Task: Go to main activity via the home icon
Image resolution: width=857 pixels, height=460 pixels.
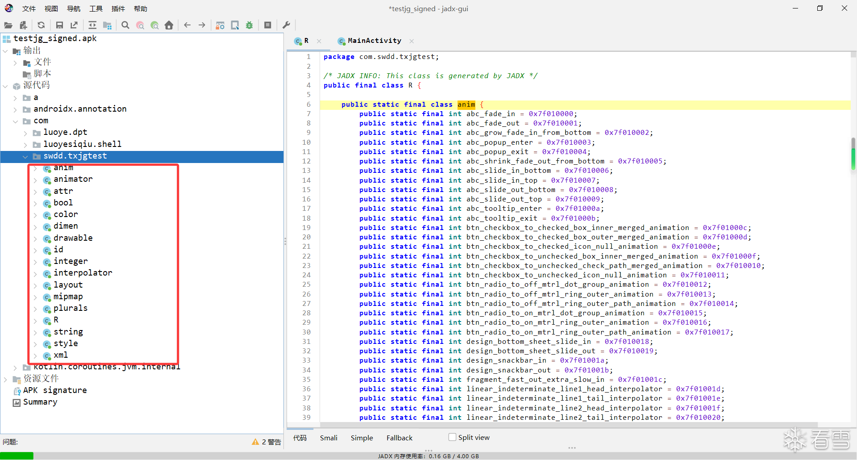Action: (169, 25)
